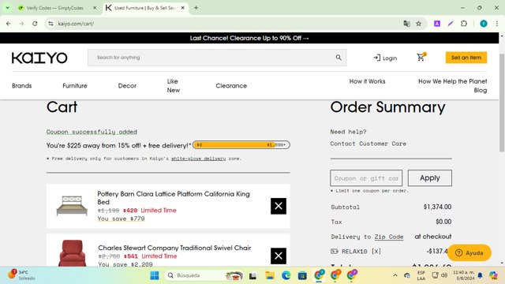Viewport: 505px width, 284px height.
Task: Open How it Works page
Action: [x=367, y=81]
